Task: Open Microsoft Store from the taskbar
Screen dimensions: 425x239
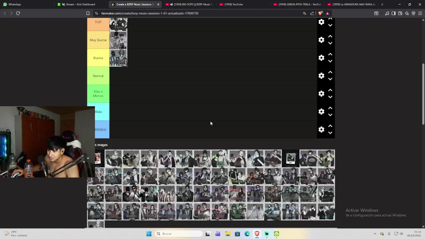Action: click(237, 234)
